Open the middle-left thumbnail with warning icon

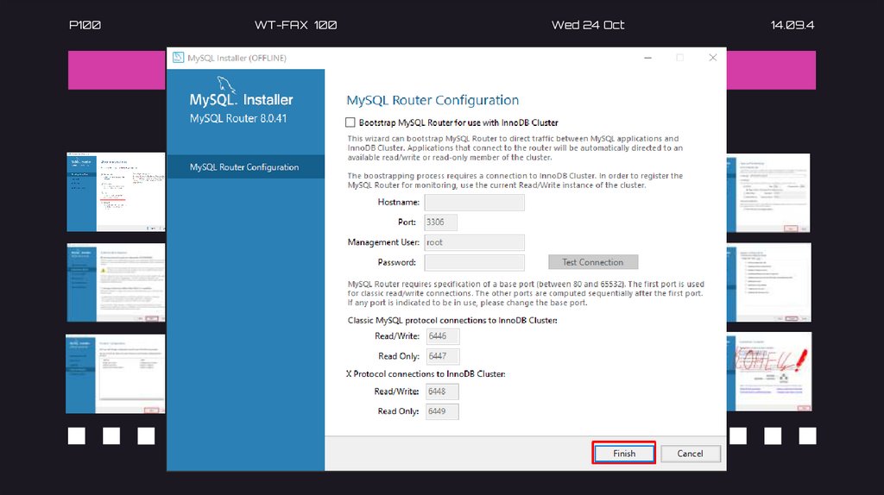tap(117, 283)
